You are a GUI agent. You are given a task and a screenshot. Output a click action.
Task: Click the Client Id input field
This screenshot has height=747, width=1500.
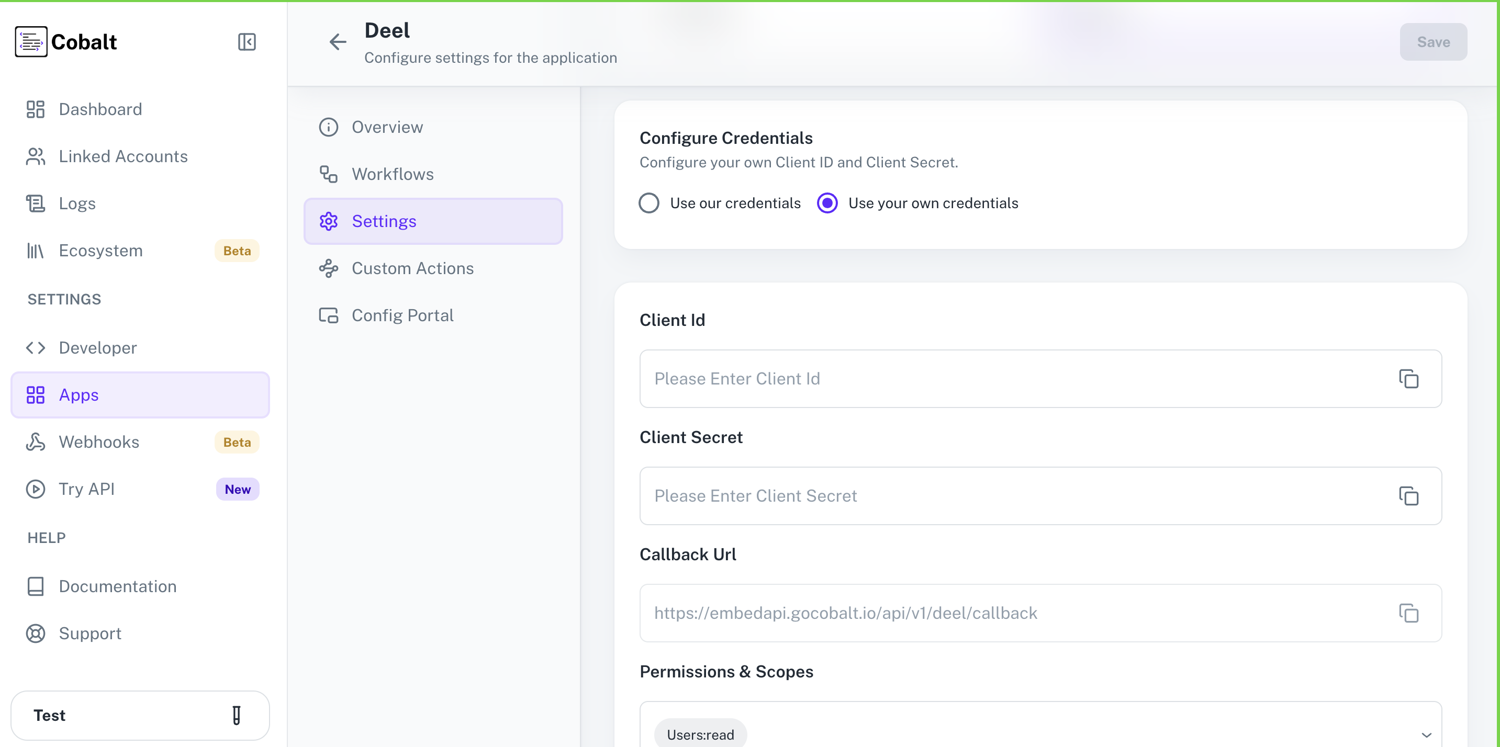990,379
